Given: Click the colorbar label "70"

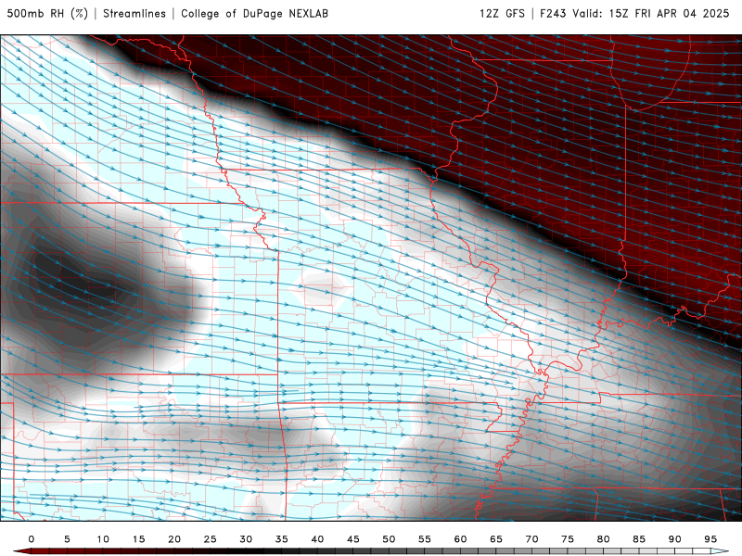Looking at the screenshot, I should 531,539.
